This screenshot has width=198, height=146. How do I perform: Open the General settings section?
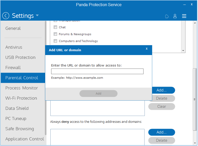(x=13, y=28)
